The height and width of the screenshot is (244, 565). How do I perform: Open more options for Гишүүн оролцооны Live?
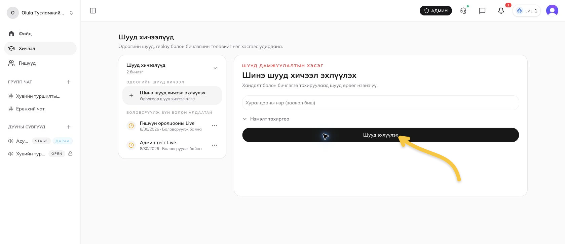215,126
